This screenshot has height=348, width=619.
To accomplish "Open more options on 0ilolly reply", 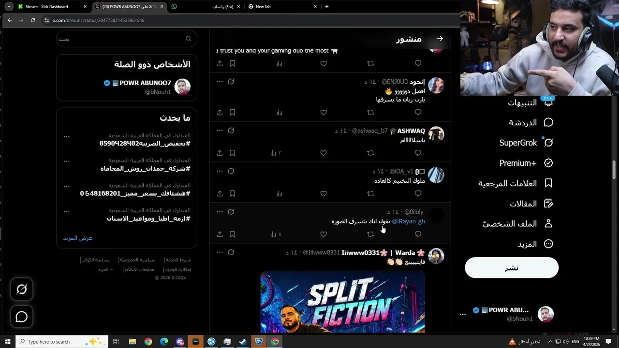I will pos(220,212).
